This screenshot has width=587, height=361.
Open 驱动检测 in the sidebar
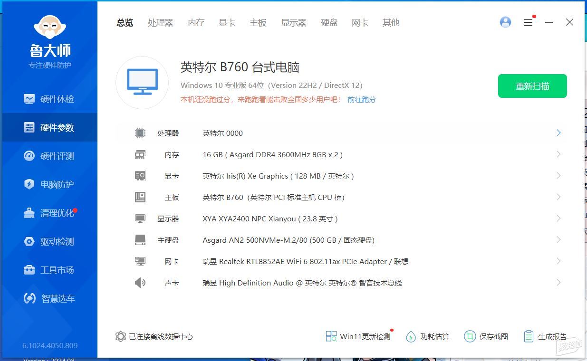pyautogui.click(x=49, y=241)
